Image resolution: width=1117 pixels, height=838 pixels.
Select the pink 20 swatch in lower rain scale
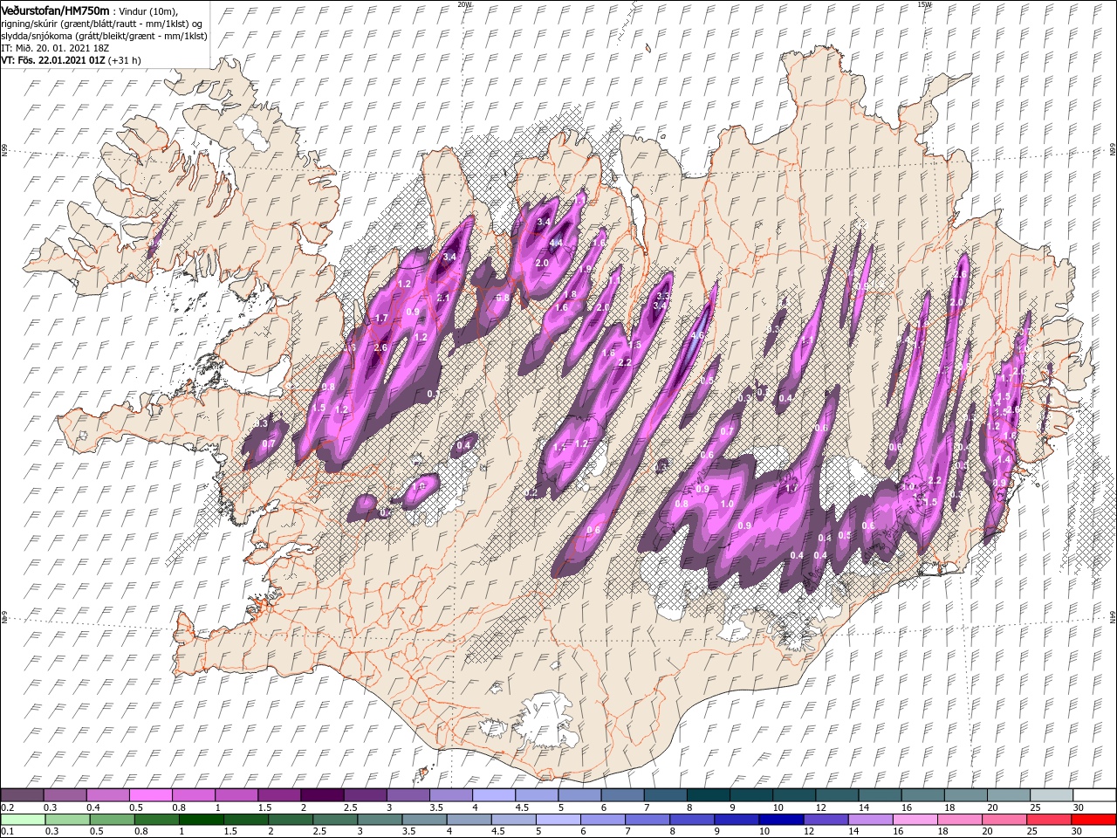pyautogui.click(x=1004, y=820)
